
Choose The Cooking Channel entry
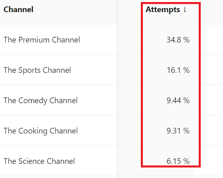pos(40,131)
